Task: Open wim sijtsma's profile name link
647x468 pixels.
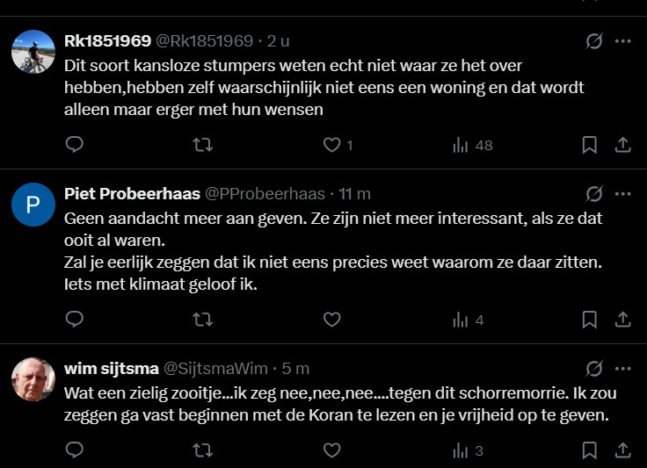Action: tap(112, 368)
